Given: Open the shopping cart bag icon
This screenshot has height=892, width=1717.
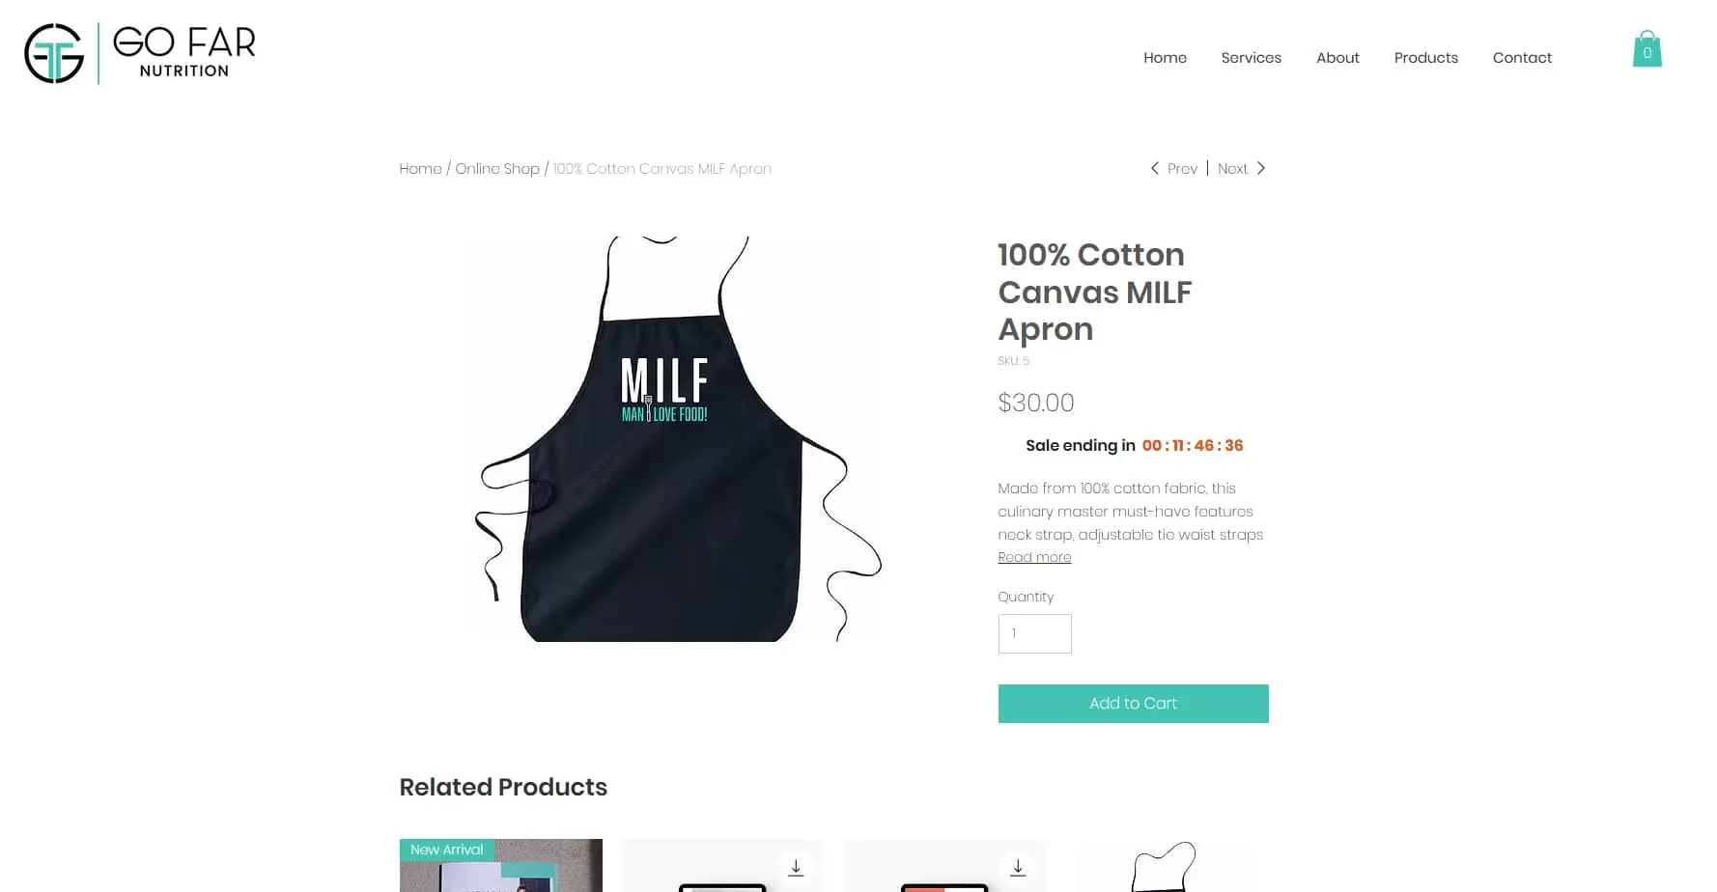Looking at the screenshot, I should pyautogui.click(x=1647, y=49).
